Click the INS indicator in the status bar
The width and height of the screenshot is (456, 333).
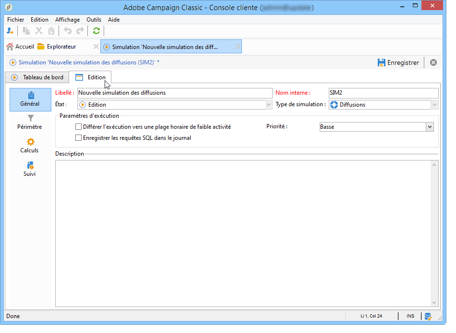[410, 316]
